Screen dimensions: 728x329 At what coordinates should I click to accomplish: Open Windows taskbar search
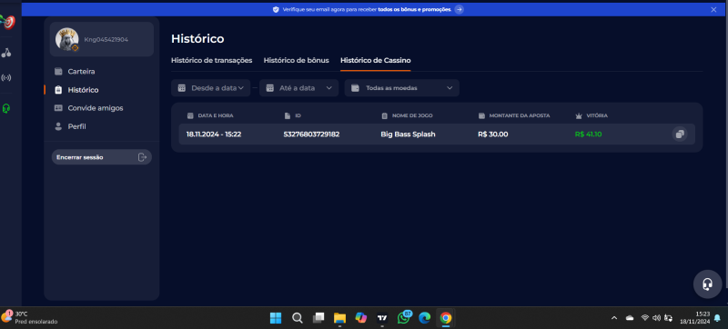point(298,318)
